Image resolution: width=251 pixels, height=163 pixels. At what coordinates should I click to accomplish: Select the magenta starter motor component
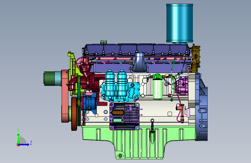pyautogui.click(x=183, y=86)
